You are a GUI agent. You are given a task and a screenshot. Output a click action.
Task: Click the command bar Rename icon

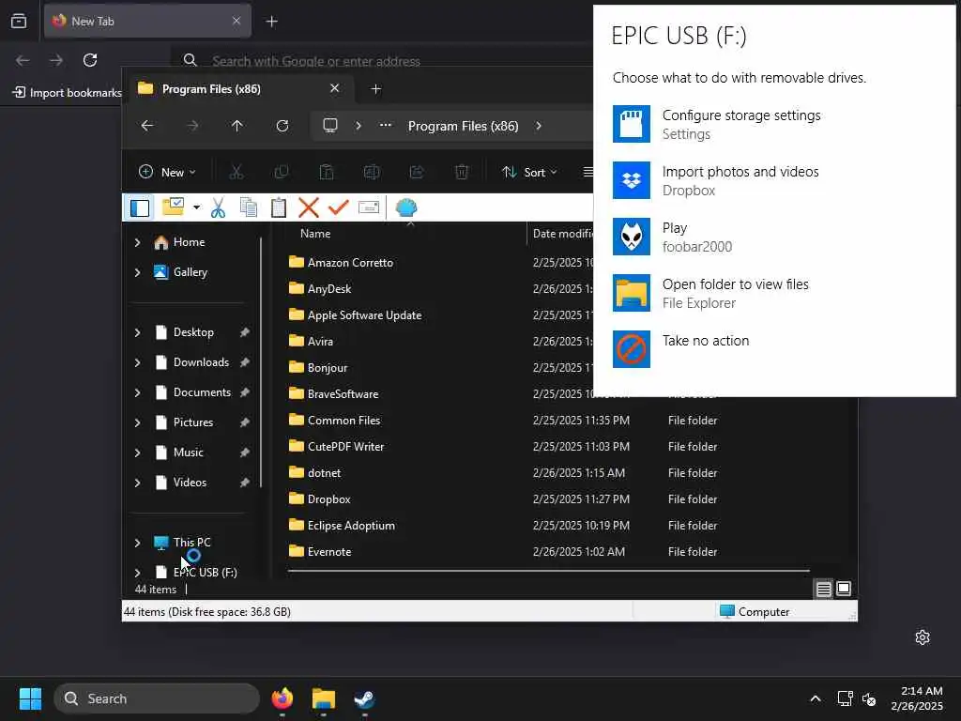(372, 173)
